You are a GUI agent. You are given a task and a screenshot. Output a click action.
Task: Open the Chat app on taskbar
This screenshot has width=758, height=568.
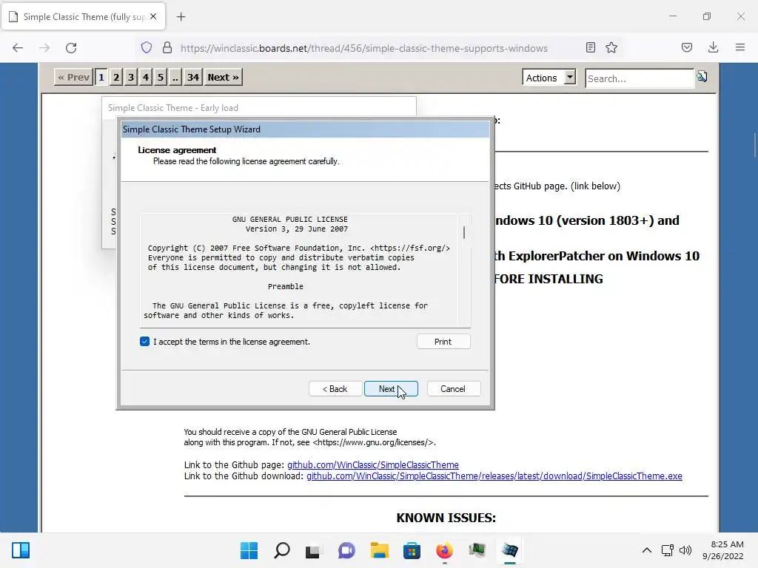346,550
